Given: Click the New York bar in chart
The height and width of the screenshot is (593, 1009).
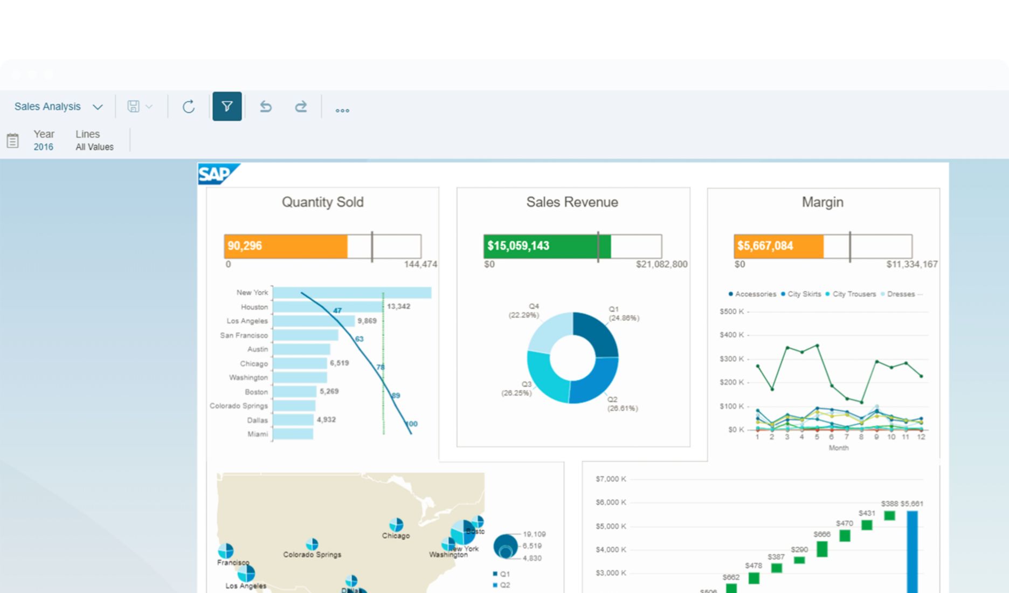Looking at the screenshot, I should (x=351, y=293).
